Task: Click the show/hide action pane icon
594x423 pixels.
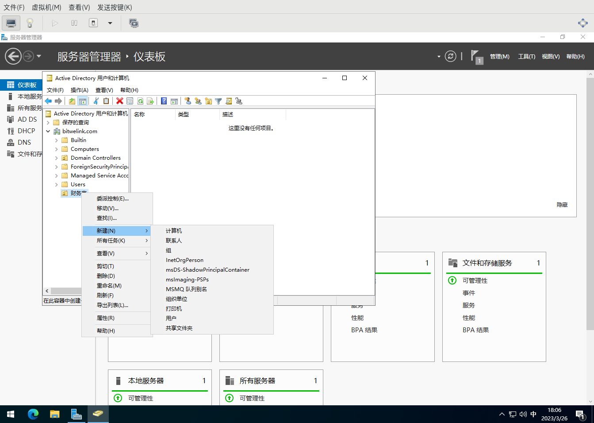Action: point(174,101)
